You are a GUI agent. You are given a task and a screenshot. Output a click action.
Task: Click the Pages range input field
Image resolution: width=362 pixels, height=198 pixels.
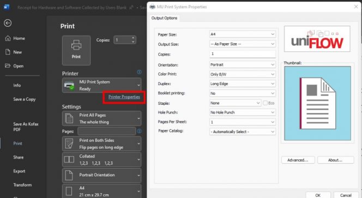(107, 131)
